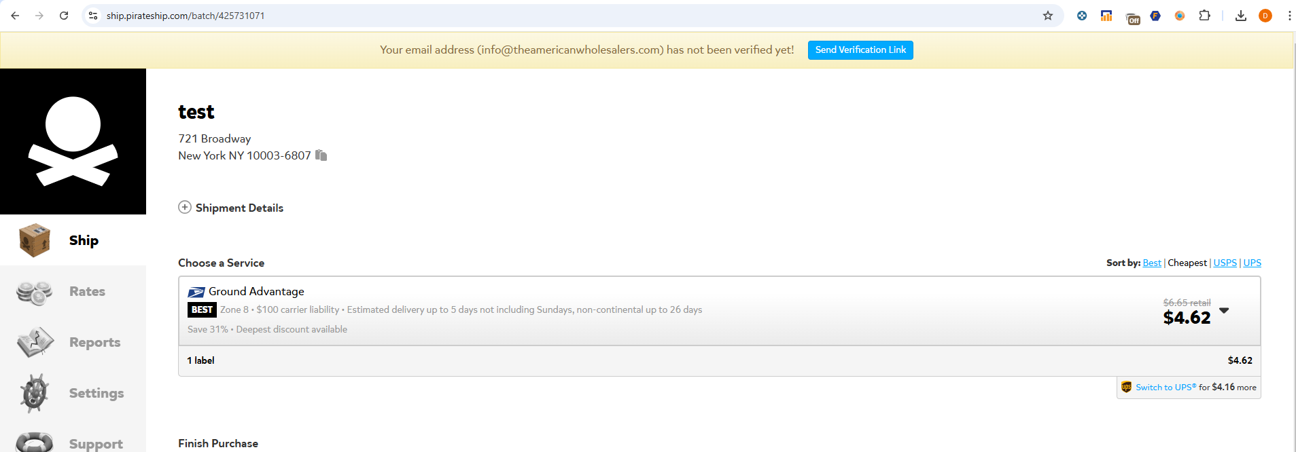Screen dimensions: 1296x452
Task: Reload the current page
Action: pyautogui.click(x=64, y=16)
